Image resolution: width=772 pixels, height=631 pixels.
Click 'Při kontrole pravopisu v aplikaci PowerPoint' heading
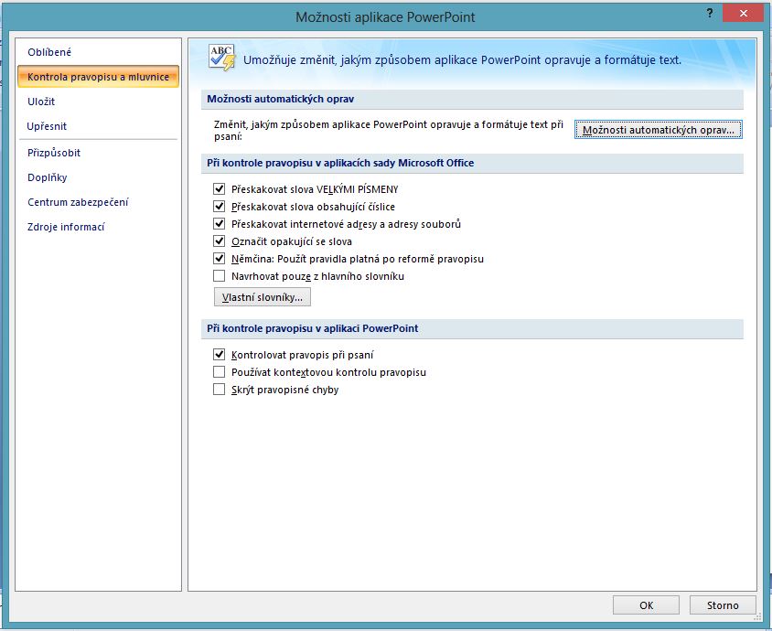[312, 328]
